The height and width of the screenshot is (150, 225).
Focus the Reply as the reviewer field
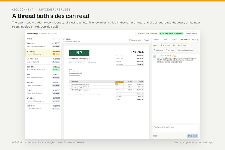176,128
